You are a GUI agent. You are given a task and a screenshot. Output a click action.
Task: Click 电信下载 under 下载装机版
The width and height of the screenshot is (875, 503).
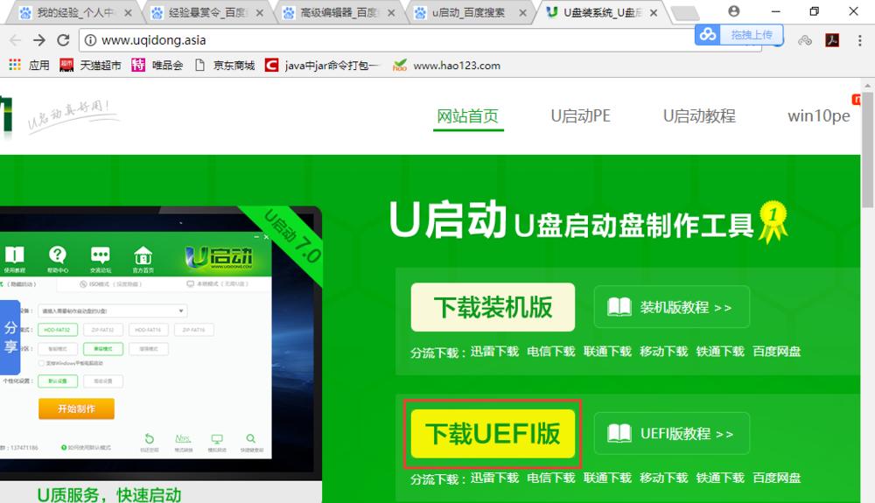[550, 352]
